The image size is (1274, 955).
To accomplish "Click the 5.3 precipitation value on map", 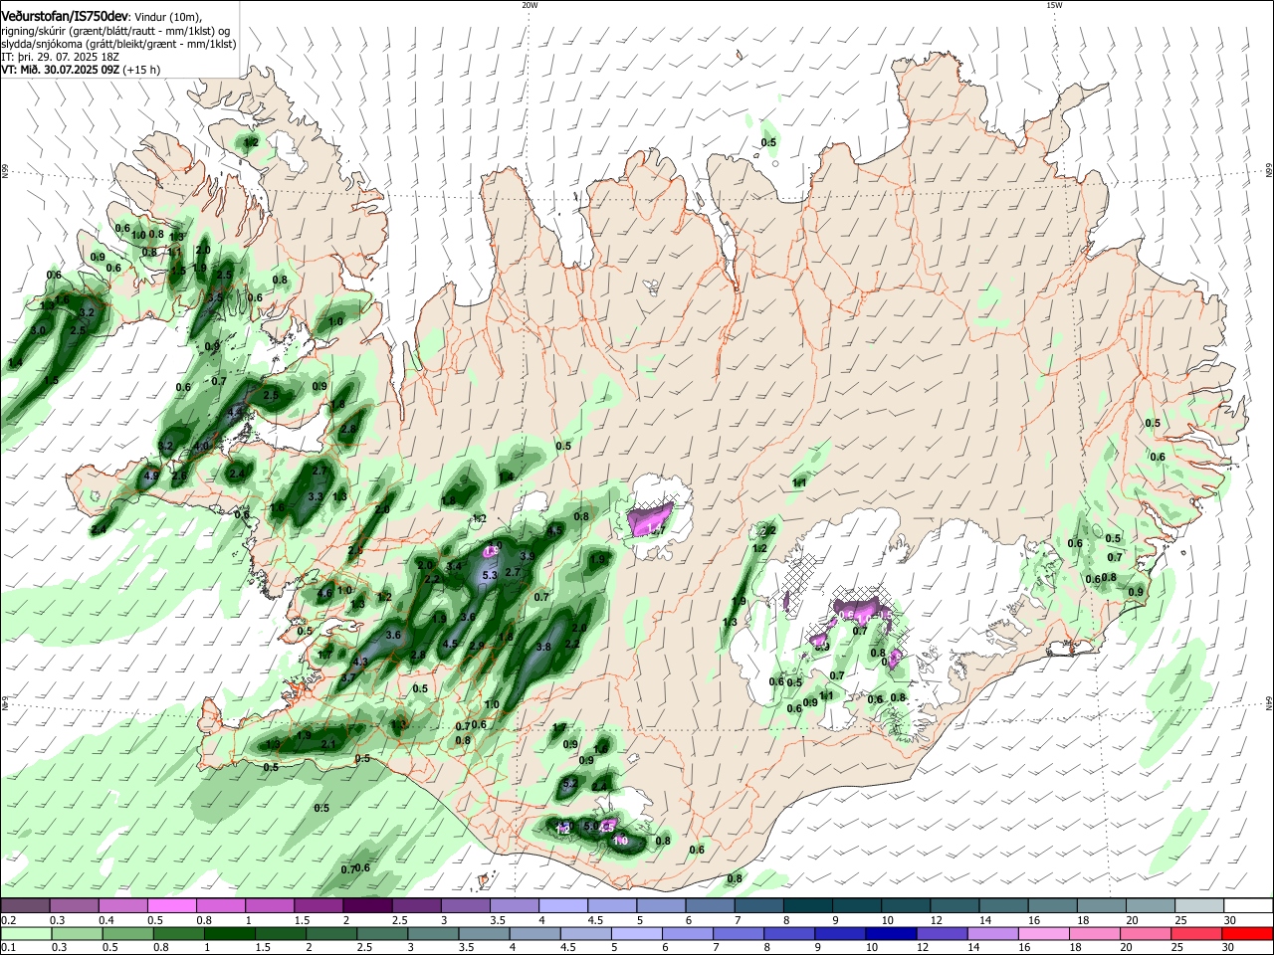I will (490, 575).
